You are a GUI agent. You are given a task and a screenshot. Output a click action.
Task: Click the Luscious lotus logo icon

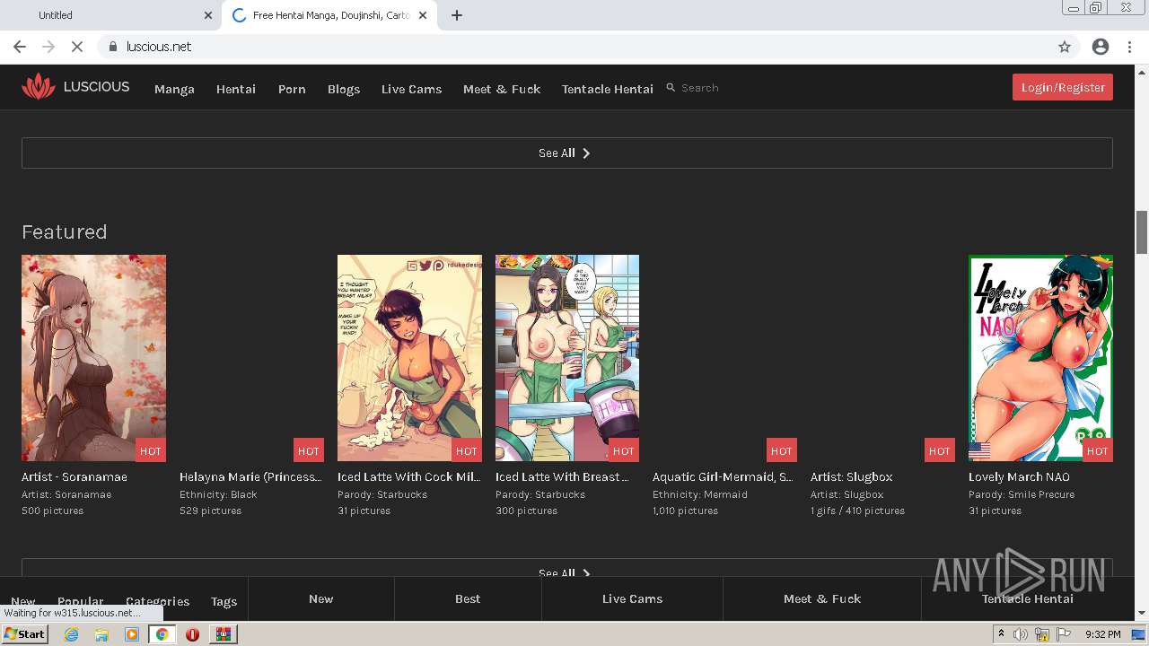[x=38, y=87]
